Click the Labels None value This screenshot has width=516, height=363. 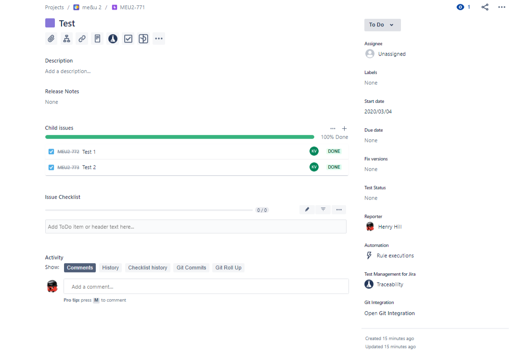coord(371,83)
